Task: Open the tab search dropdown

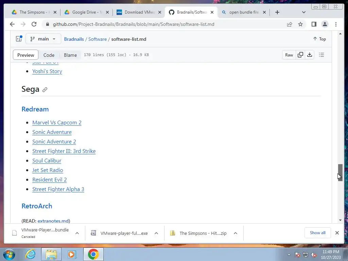Action: tap(304, 12)
